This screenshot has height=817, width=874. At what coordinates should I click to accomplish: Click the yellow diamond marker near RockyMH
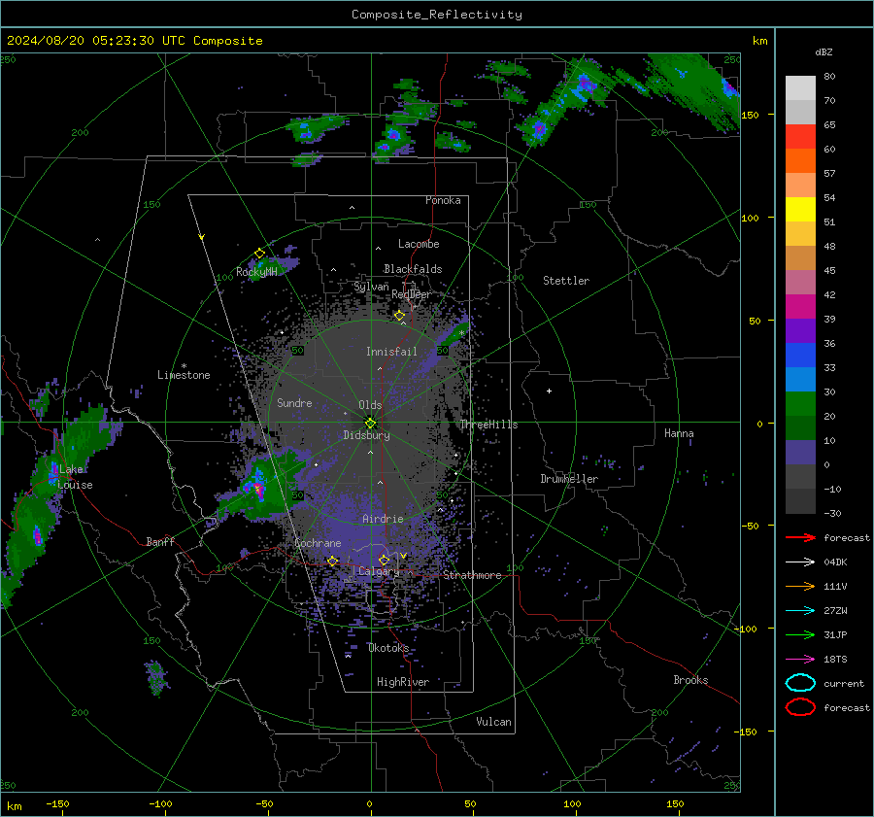tap(259, 254)
